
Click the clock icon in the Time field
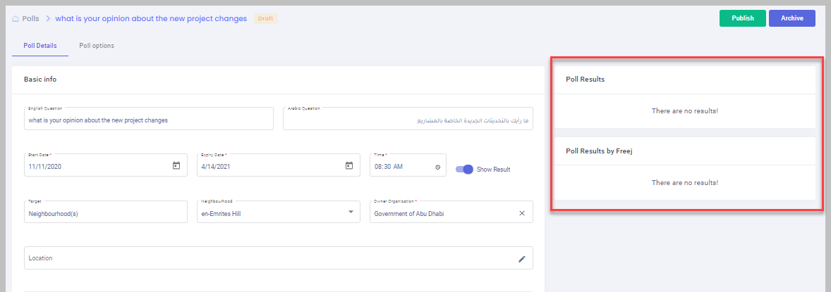[x=437, y=167]
